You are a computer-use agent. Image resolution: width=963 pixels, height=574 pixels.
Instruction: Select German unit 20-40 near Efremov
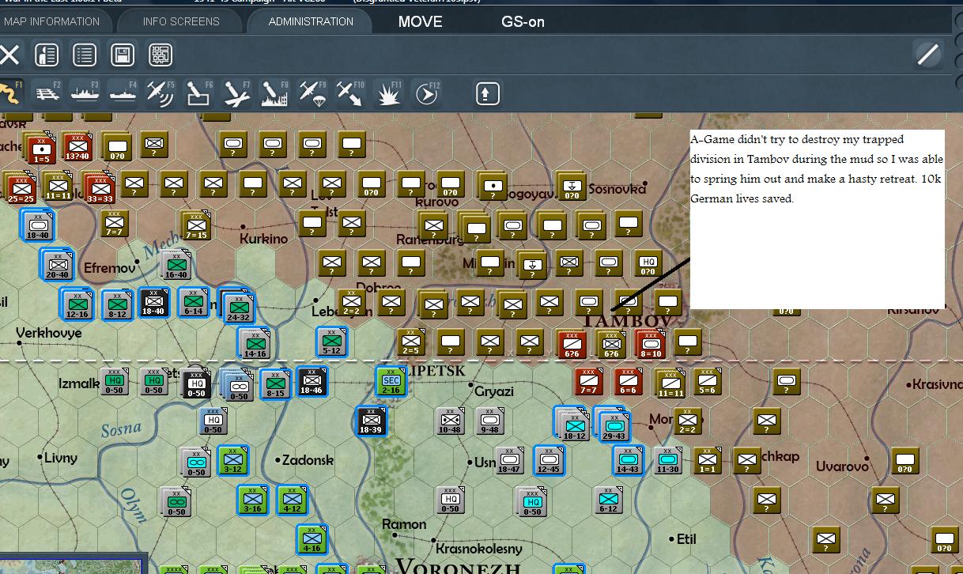pos(57,265)
